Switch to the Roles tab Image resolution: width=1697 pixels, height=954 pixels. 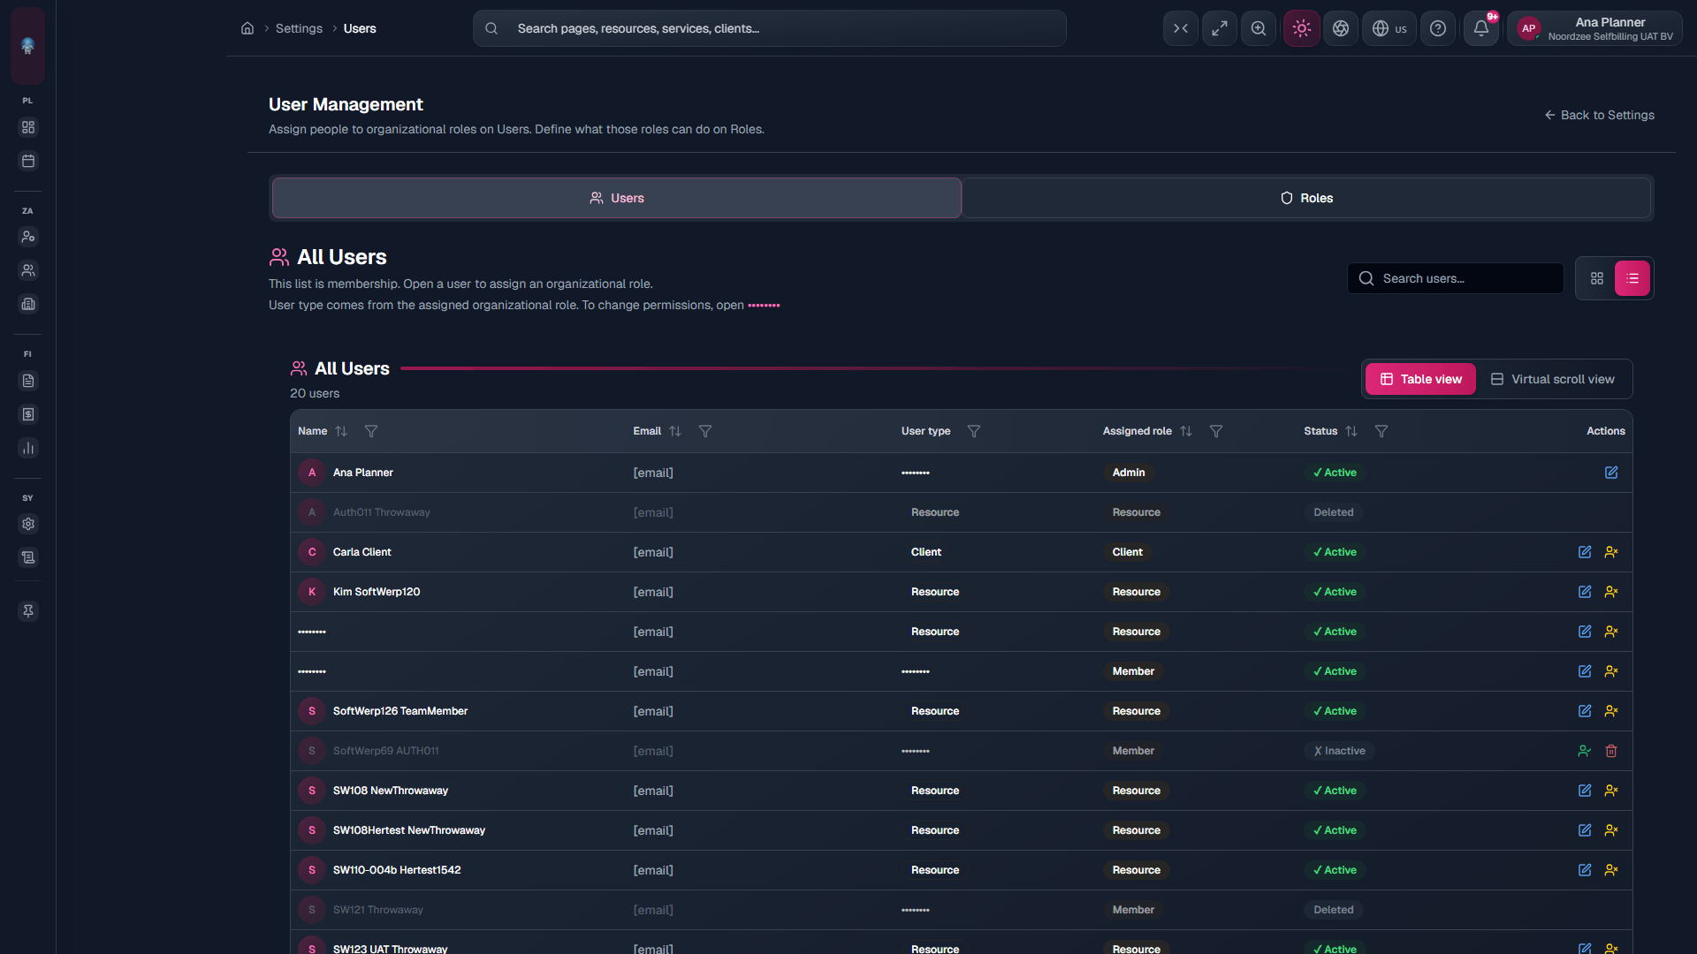pos(1306,198)
